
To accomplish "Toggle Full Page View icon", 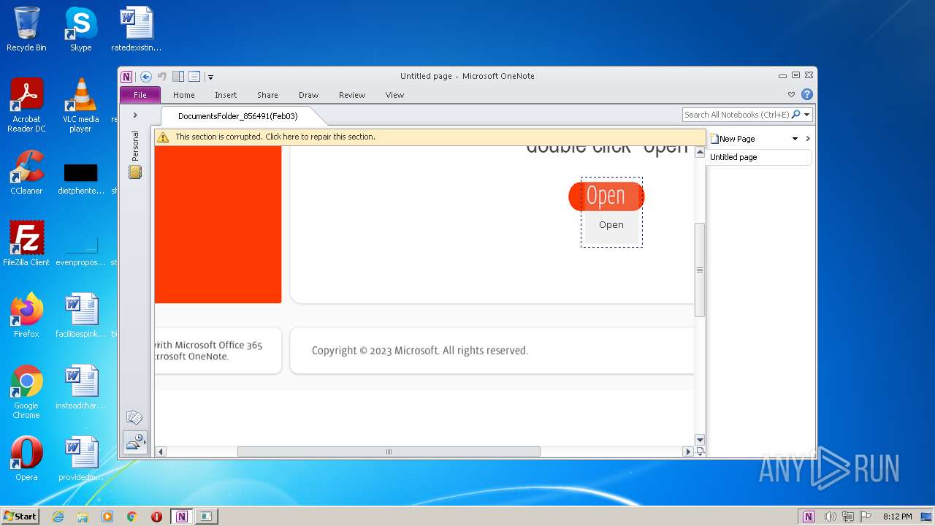I will coord(194,76).
